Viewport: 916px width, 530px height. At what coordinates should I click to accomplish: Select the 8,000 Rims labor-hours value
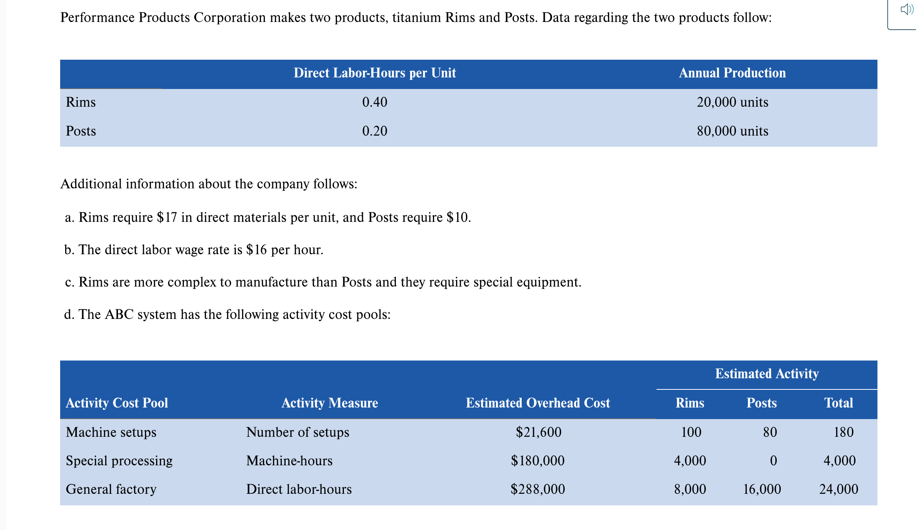(x=690, y=489)
